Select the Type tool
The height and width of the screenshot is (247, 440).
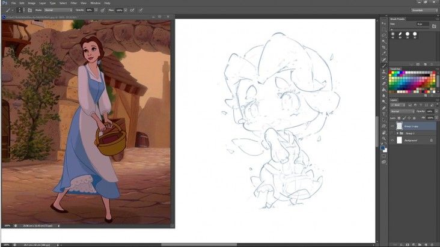383,114
